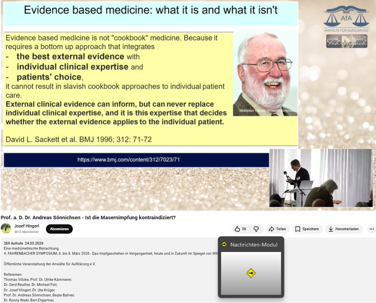
Task: Click David Sackett's portrait photo in the slide
Action: 265,74
